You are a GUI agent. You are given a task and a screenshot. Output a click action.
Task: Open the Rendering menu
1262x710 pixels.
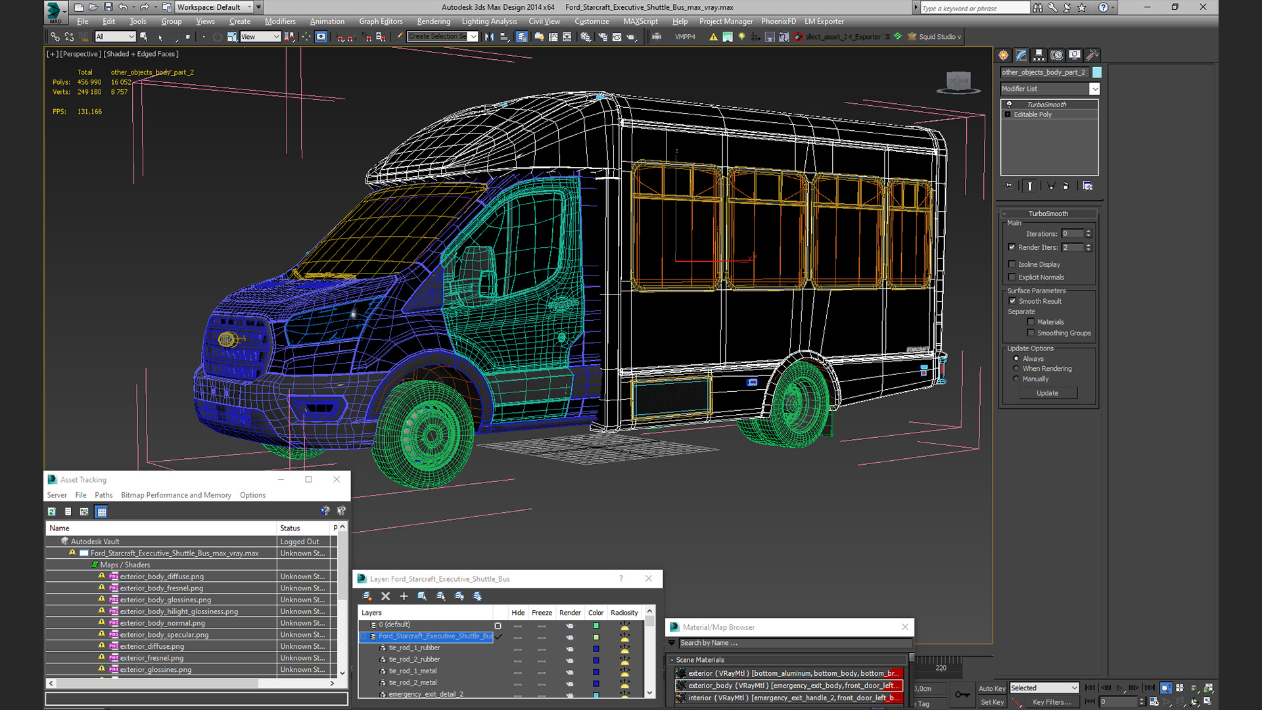point(434,22)
